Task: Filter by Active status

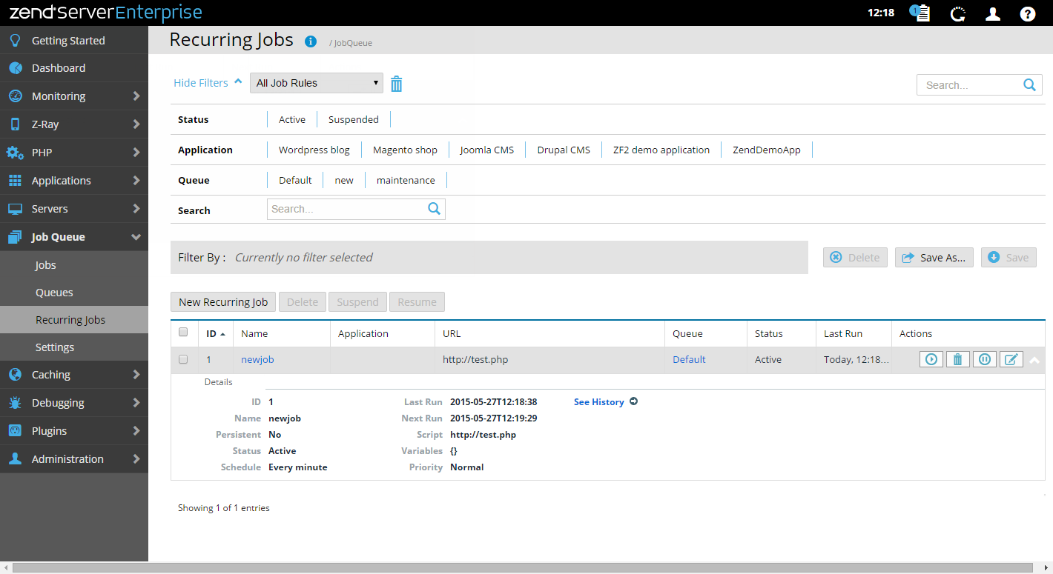Action: click(x=291, y=119)
